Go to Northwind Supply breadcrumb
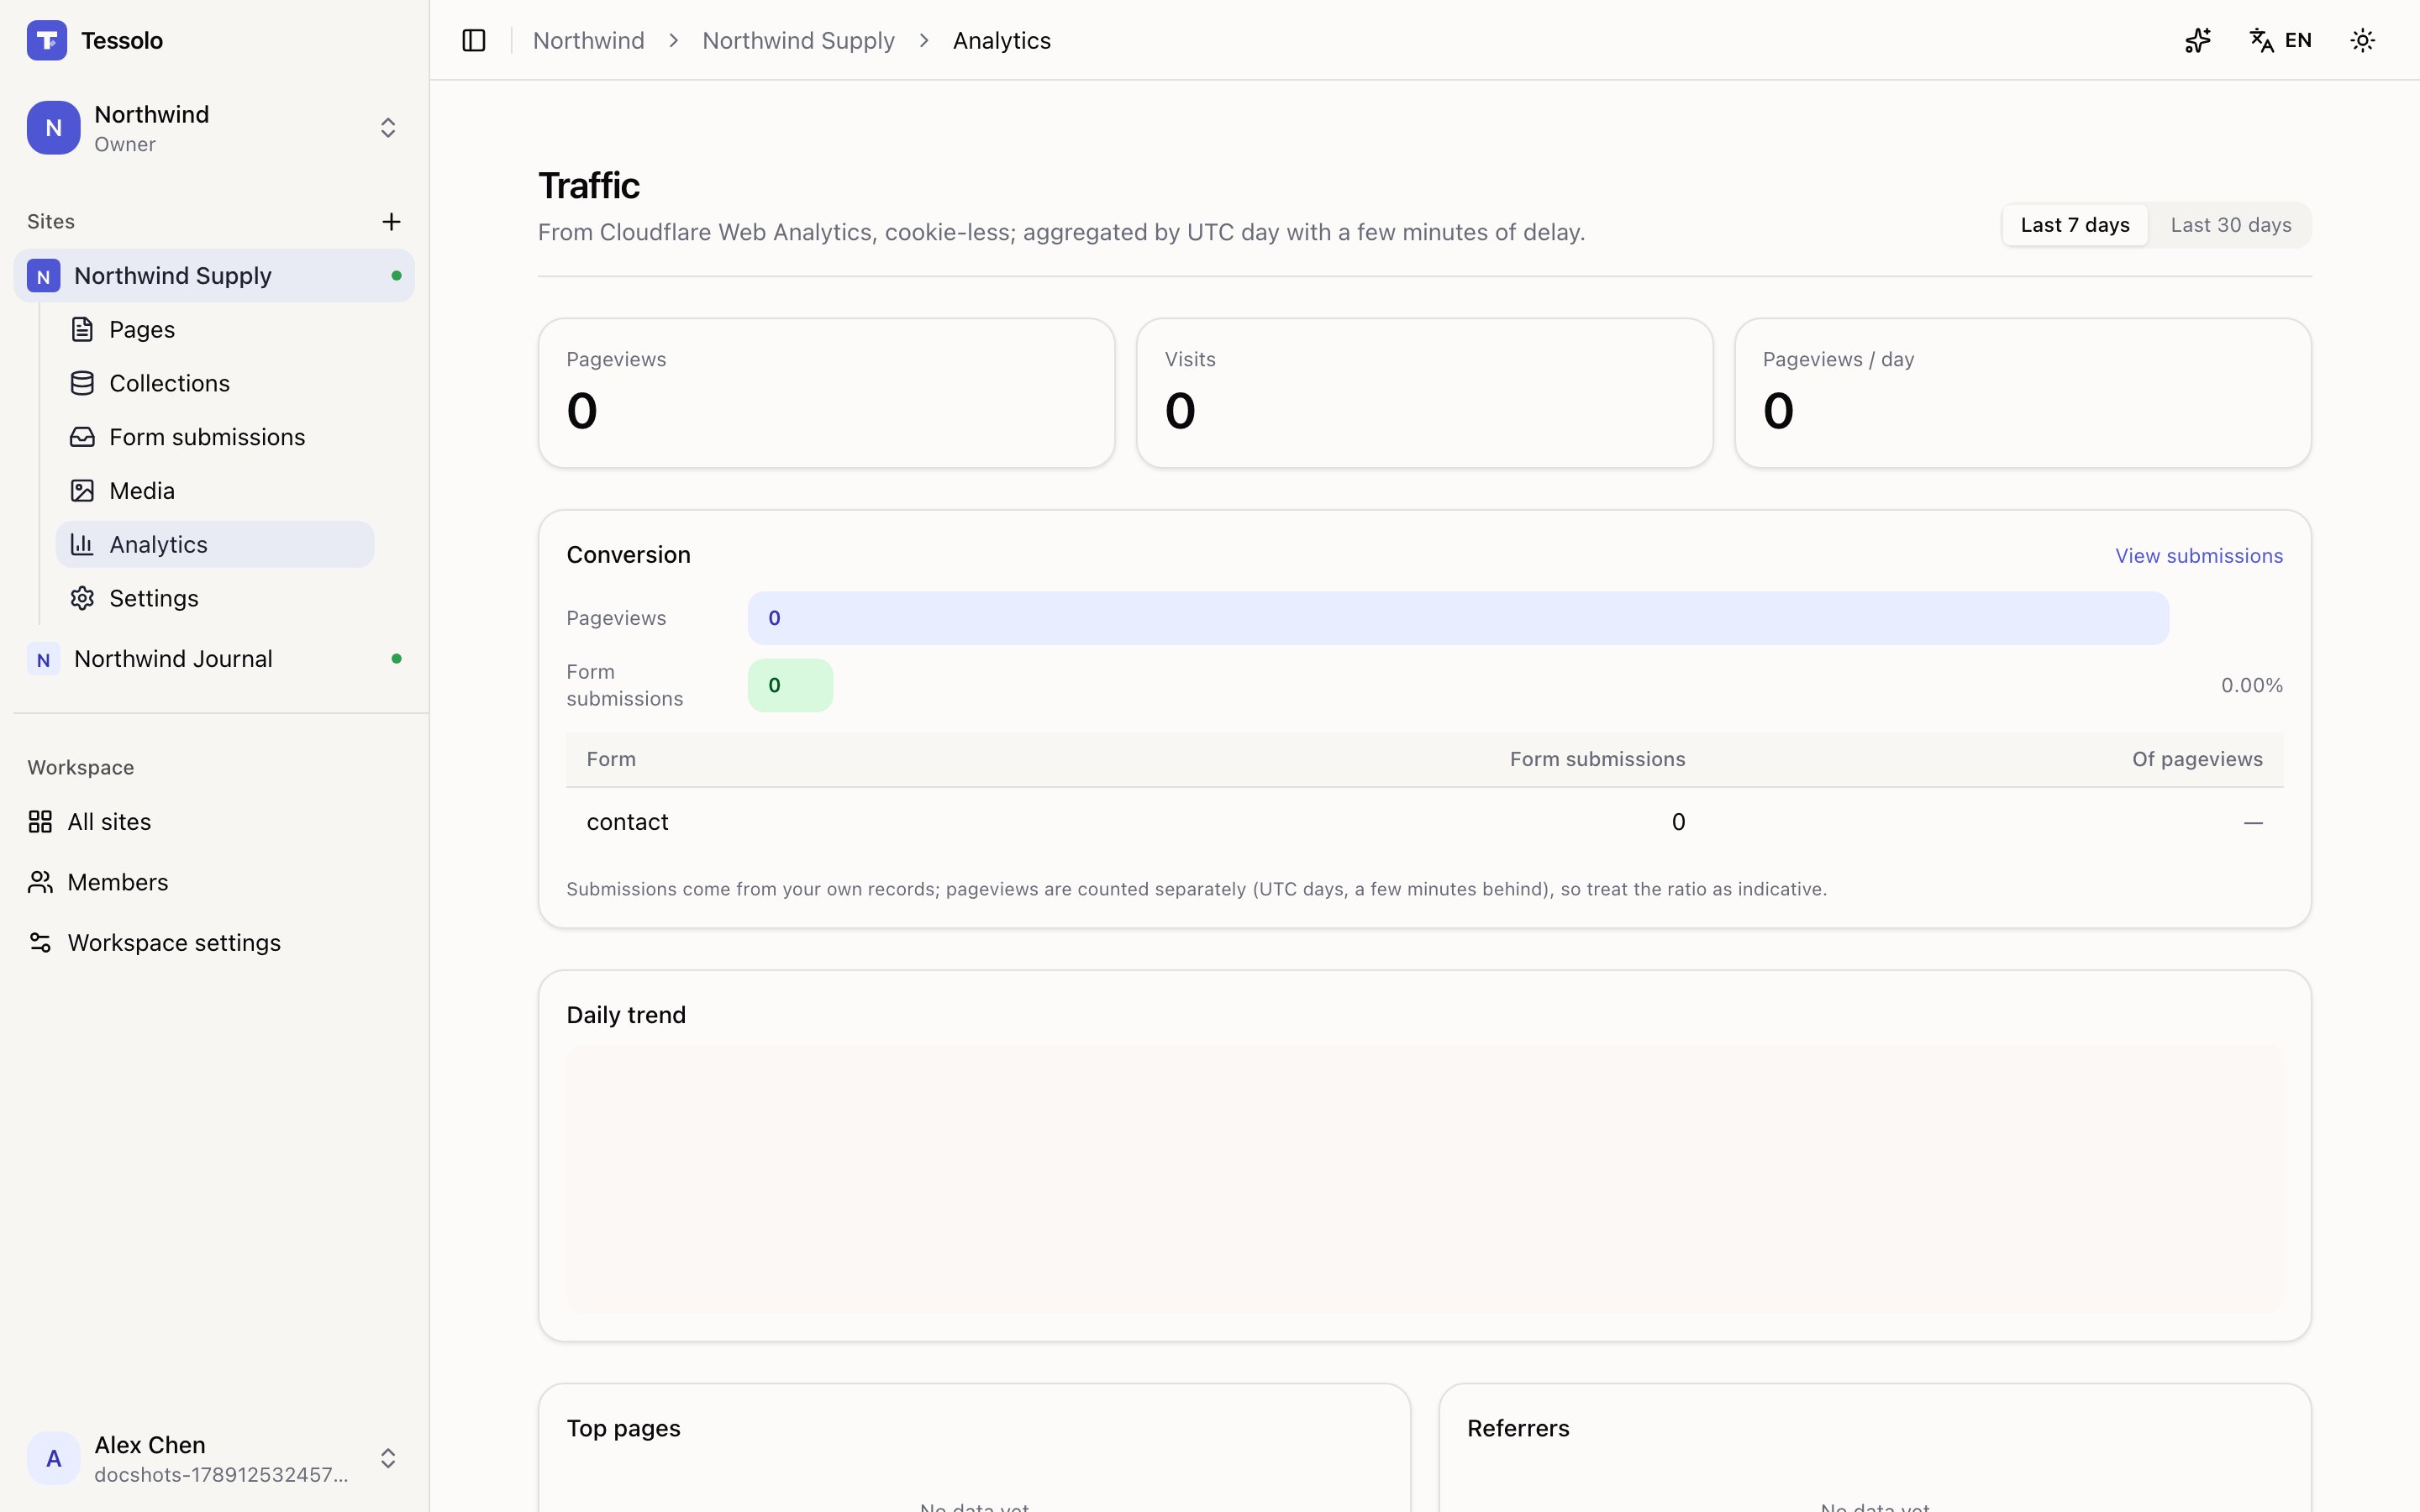The height and width of the screenshot is (1512, 2420). click(x=798, y=40)
